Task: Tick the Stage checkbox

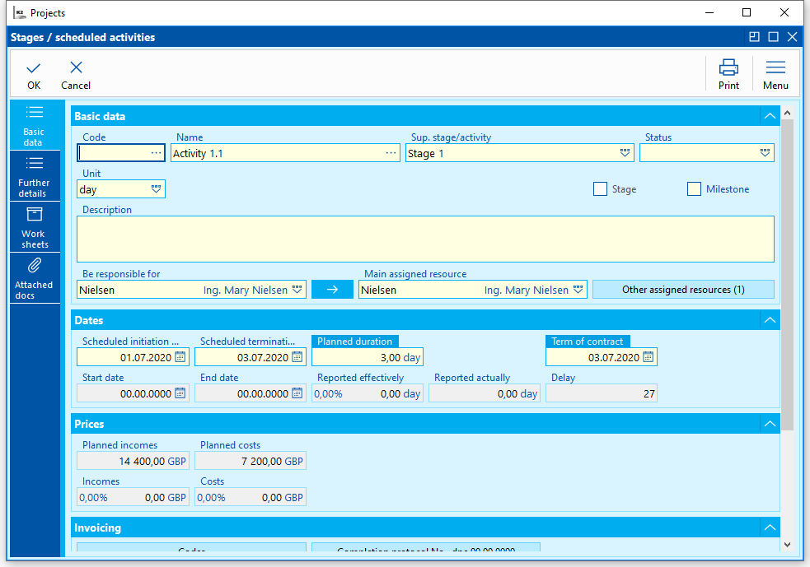Action: (600, 188)
